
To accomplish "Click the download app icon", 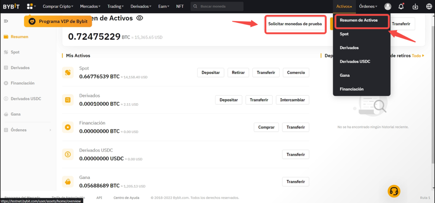I will pos(415,6).
